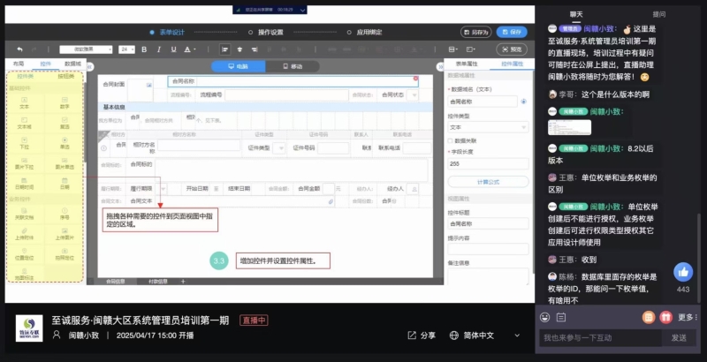Toggle italic text formatting
The height and width of the screenshot is (362, 707).
157,49
